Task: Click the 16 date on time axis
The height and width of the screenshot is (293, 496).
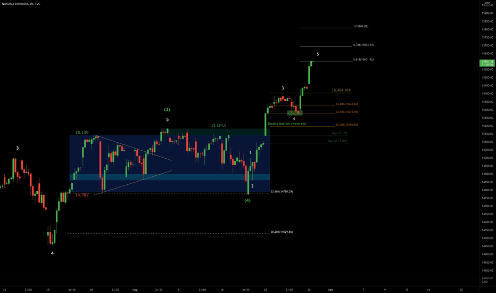Action: point(222,290)
